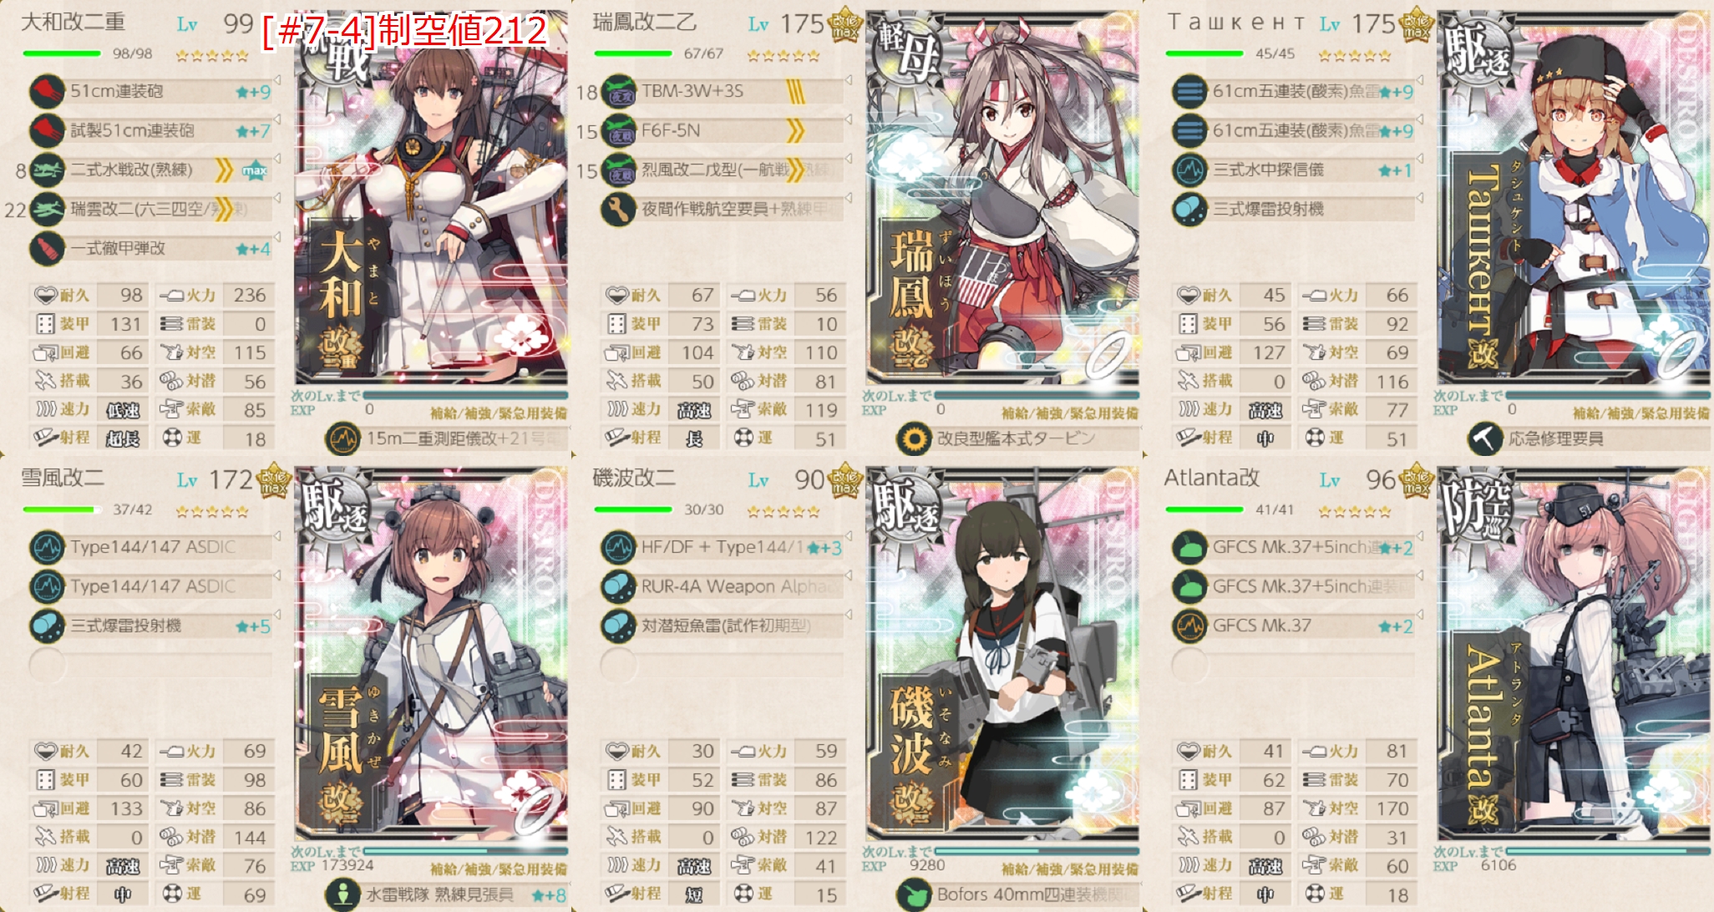Click the sonar icon next to 三式水中探信儀
The height and width of the screenshot is (912, 1714).
[x=1189, y=170]
